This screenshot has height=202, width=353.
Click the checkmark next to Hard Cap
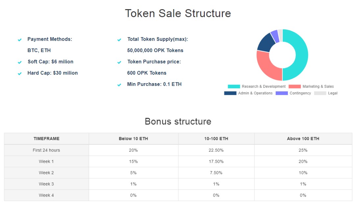[x=19, y=74]
